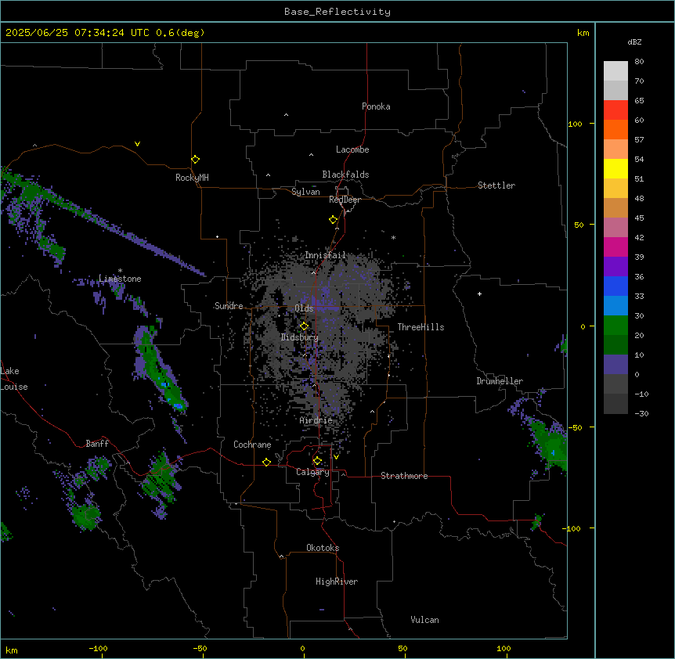Click the Okotoks town label

pos(323,548)
